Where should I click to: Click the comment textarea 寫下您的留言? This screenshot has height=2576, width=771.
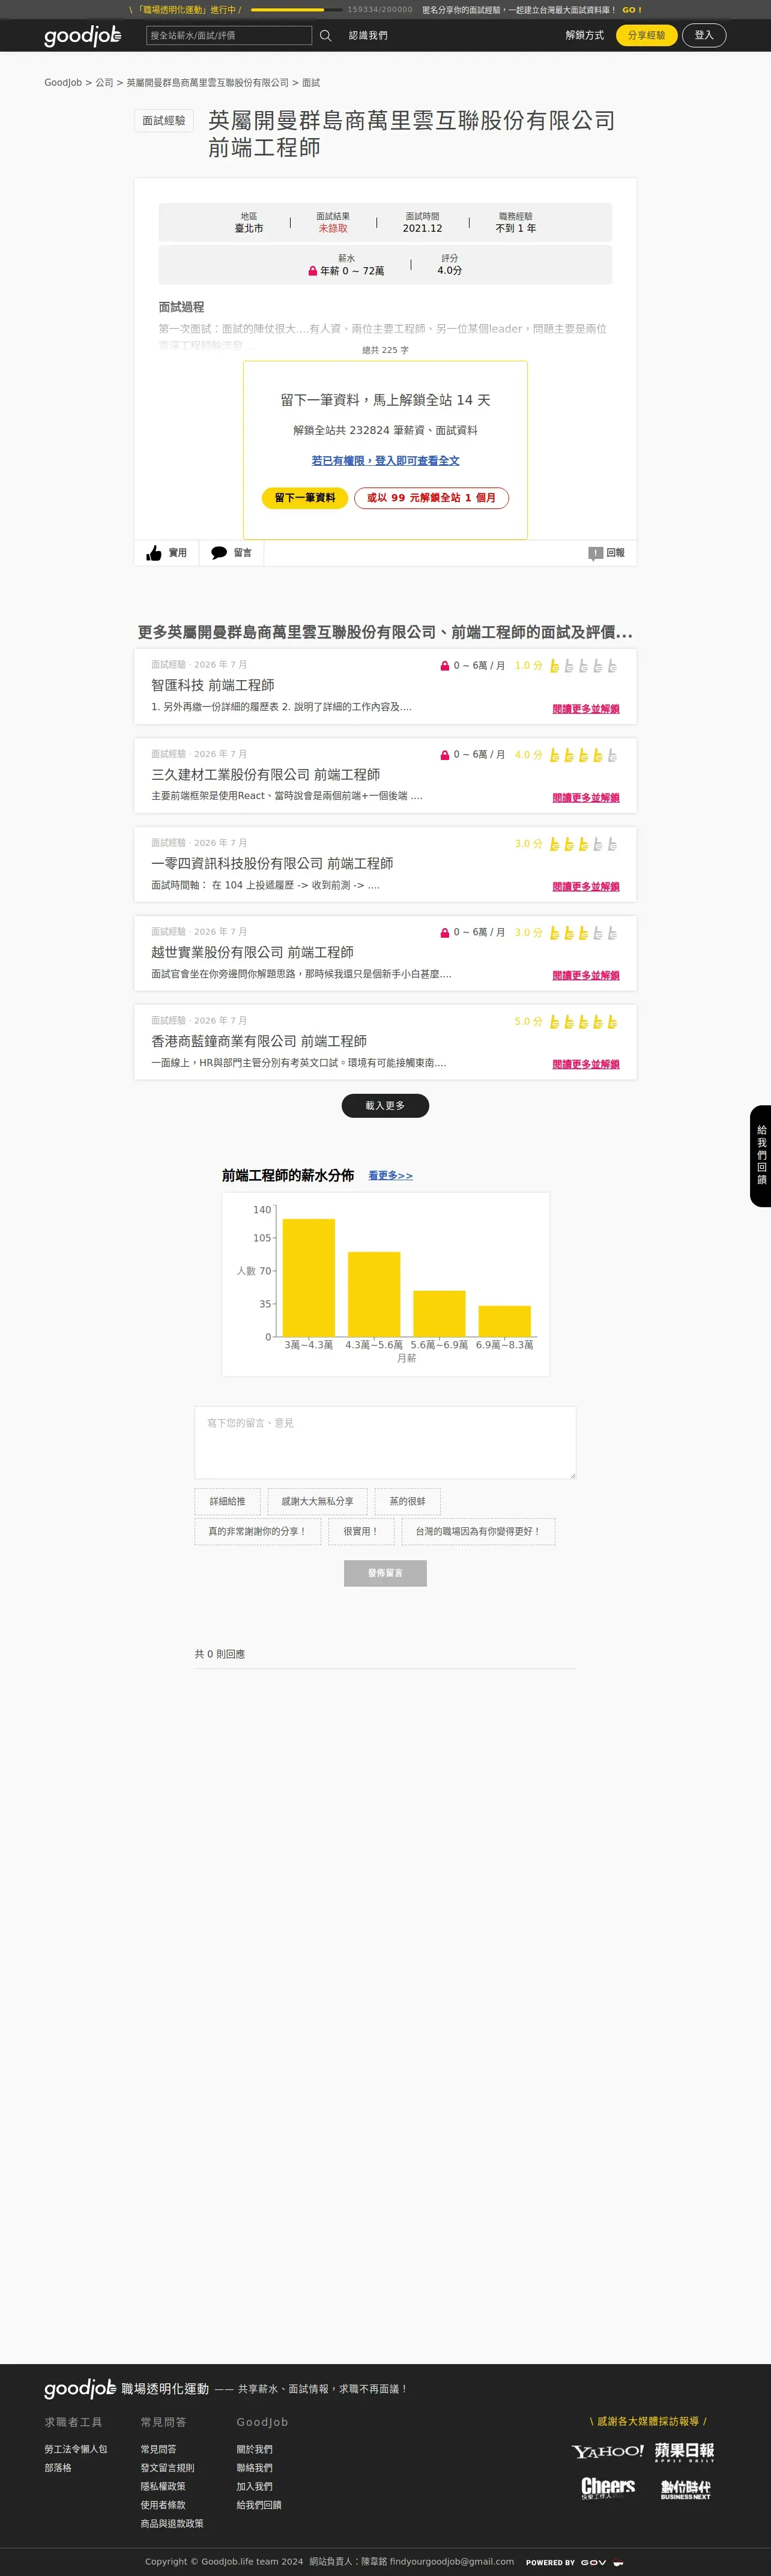(x=385, y=1442)
